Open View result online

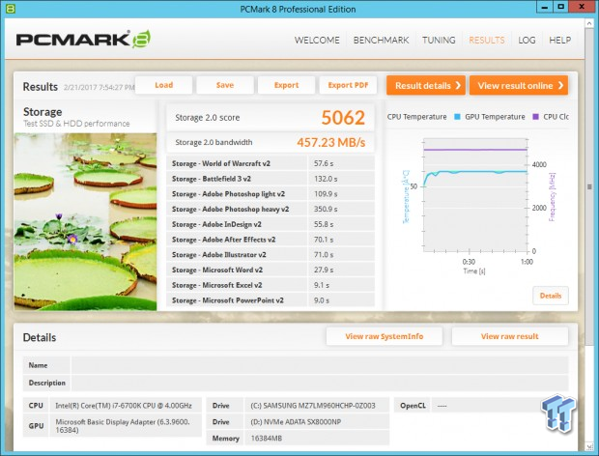[x=521, y=85]
